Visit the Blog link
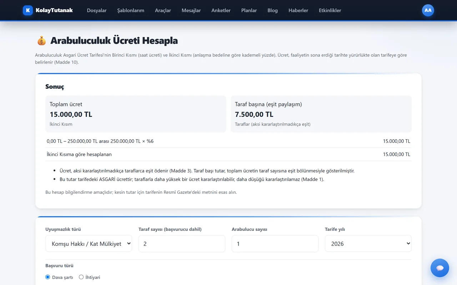The image size is (457, 285). (272, 10)
